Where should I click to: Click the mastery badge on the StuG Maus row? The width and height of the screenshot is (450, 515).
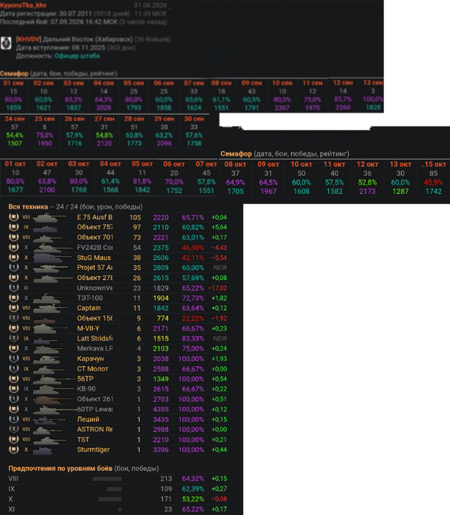[x=14, y=257]
